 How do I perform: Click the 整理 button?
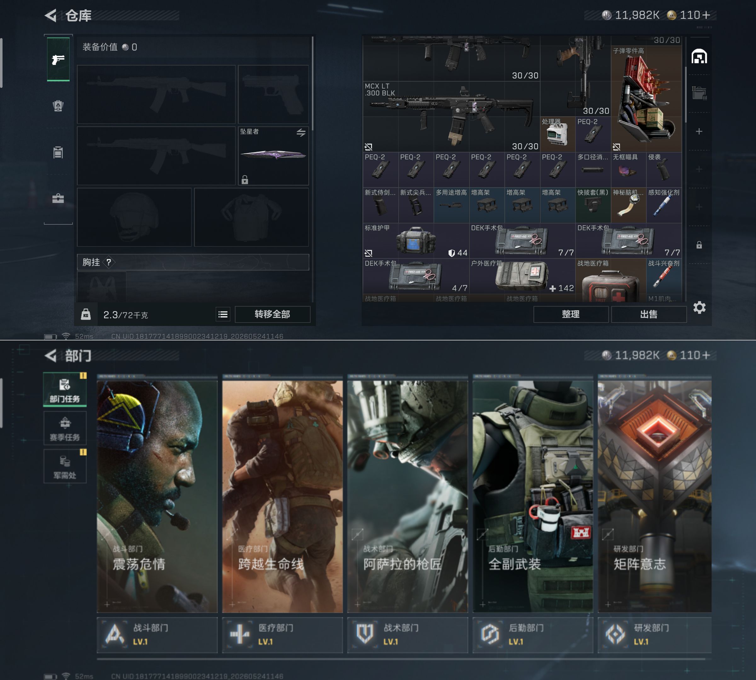tap(571, 314)
